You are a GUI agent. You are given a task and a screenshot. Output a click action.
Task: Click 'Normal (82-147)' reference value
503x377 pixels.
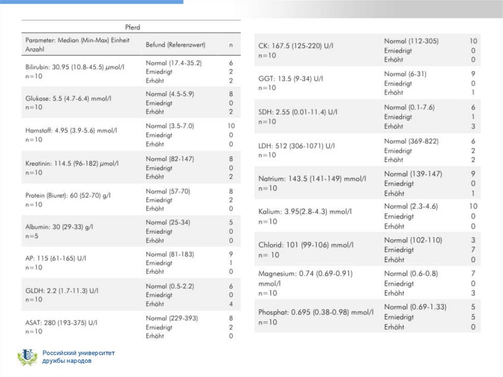coord(169,159)
